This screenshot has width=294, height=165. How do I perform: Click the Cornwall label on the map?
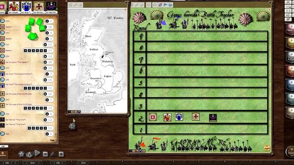point(90,92)
